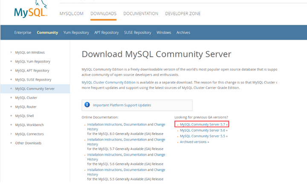This screenshot has height=184, width=307.
Task: Click MySQL Community Server 5.6 link
Action: 204,130
